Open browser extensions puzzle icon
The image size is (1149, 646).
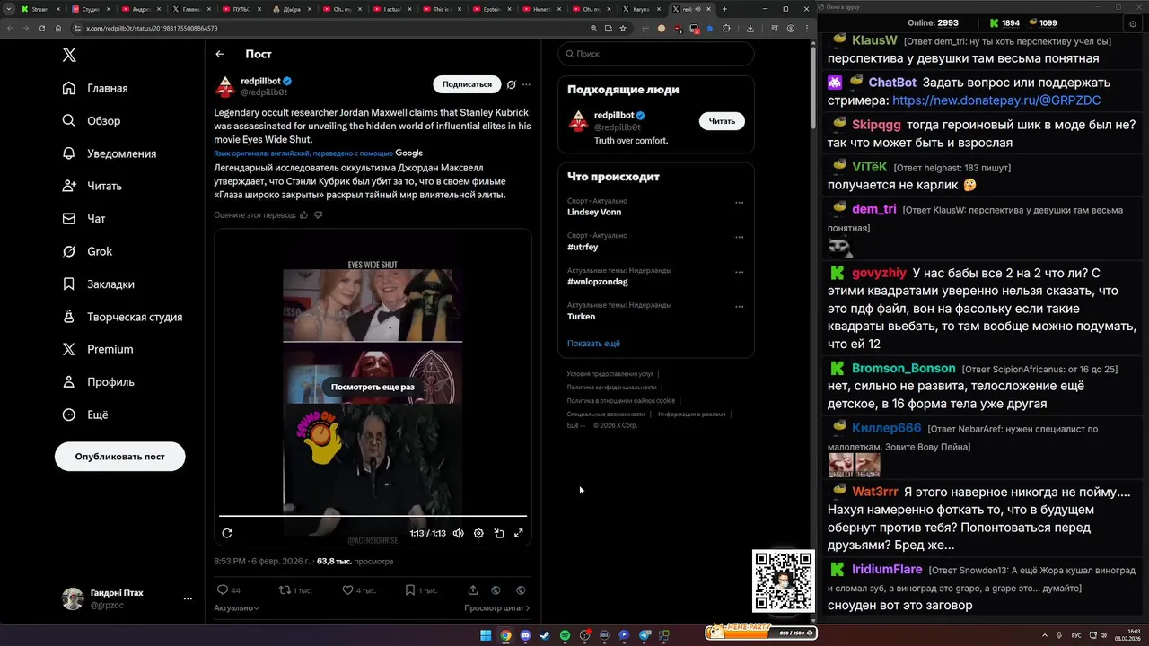726,28
